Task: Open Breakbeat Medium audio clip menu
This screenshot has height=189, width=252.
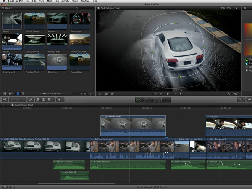Action: pos(92,162)
